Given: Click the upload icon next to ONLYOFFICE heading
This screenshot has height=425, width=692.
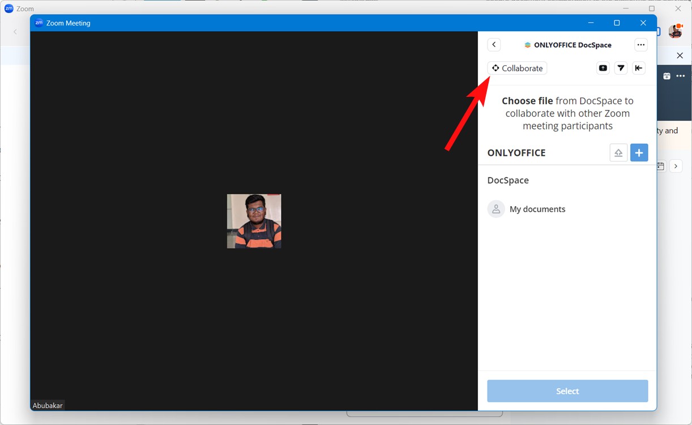Looking at the screenshot, I should (618, 152).
